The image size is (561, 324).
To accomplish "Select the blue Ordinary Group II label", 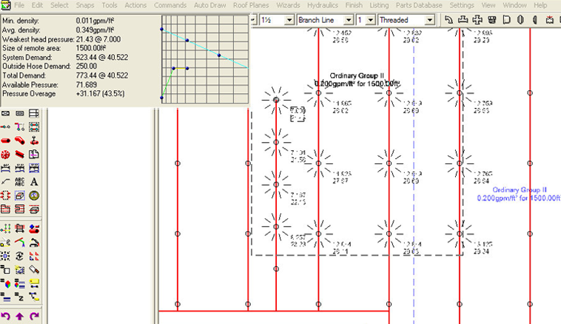I will click(x=519, y=195).
